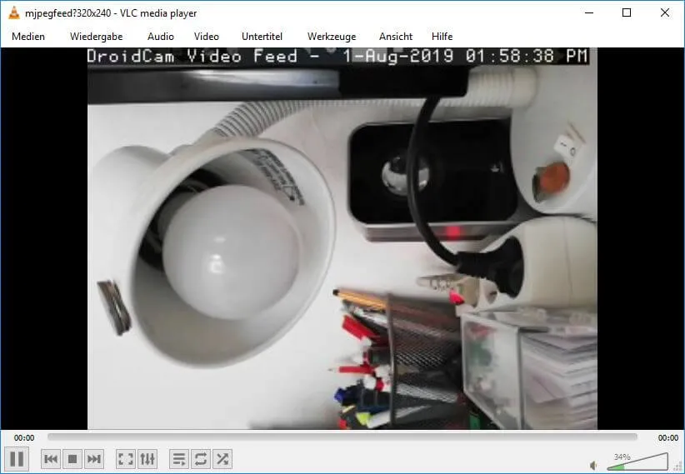Skip to previous media item
Viewport: 685px width, 474px height.
click(x=51, y=459)
